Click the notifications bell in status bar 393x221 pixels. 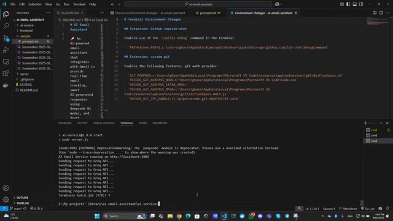387,209
